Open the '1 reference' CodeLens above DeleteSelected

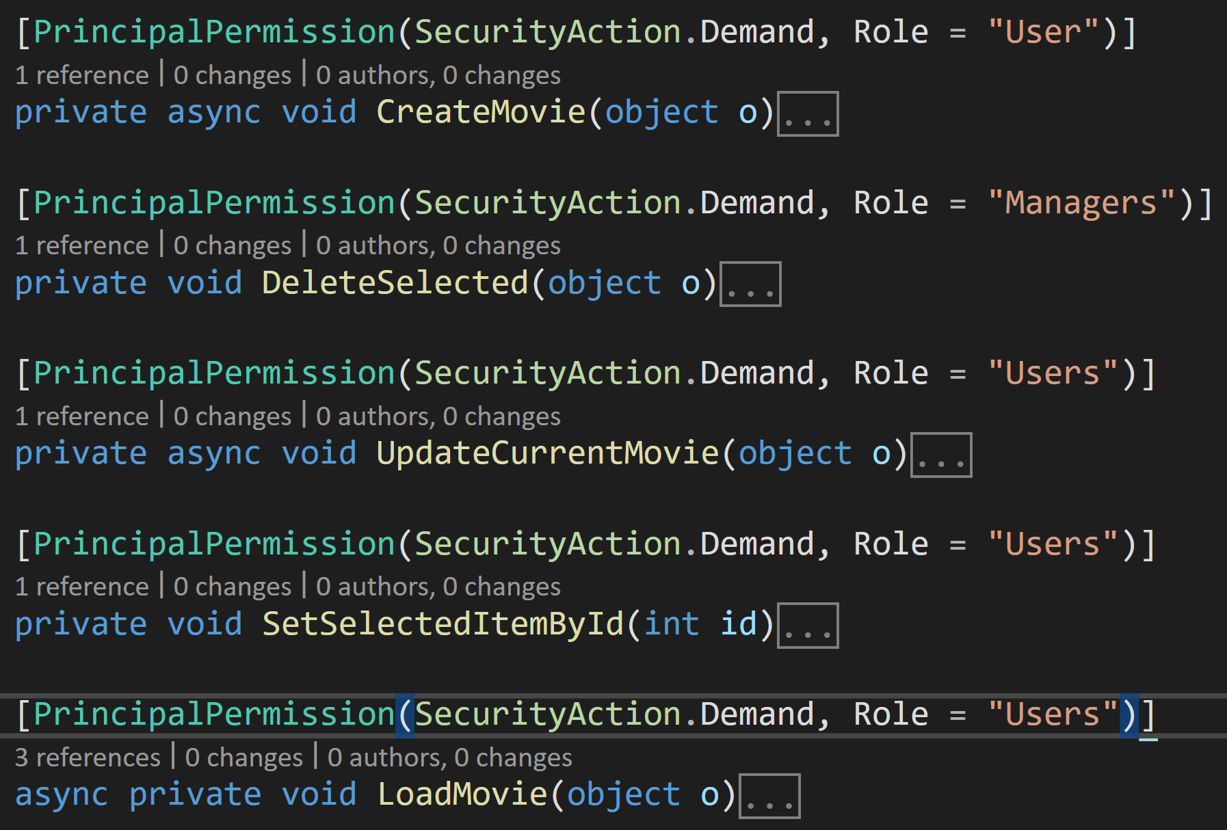[82, 245]
